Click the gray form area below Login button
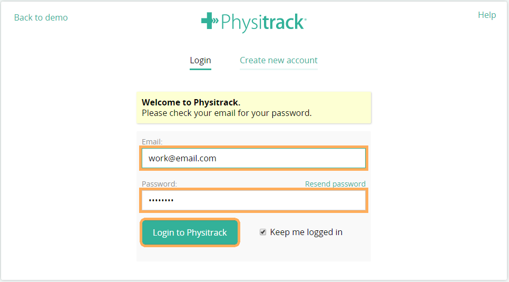The height and width of the screenshot is (282, 509). (253, 254)
